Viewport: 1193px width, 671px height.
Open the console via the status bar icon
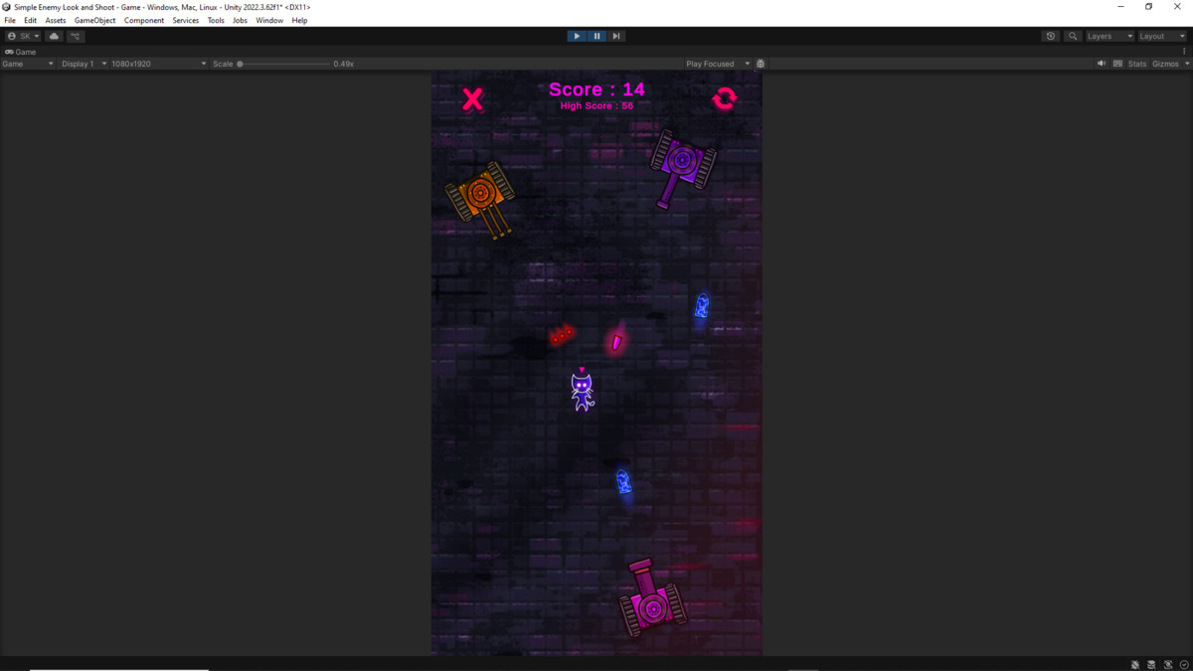click(x=1151, y=664)
